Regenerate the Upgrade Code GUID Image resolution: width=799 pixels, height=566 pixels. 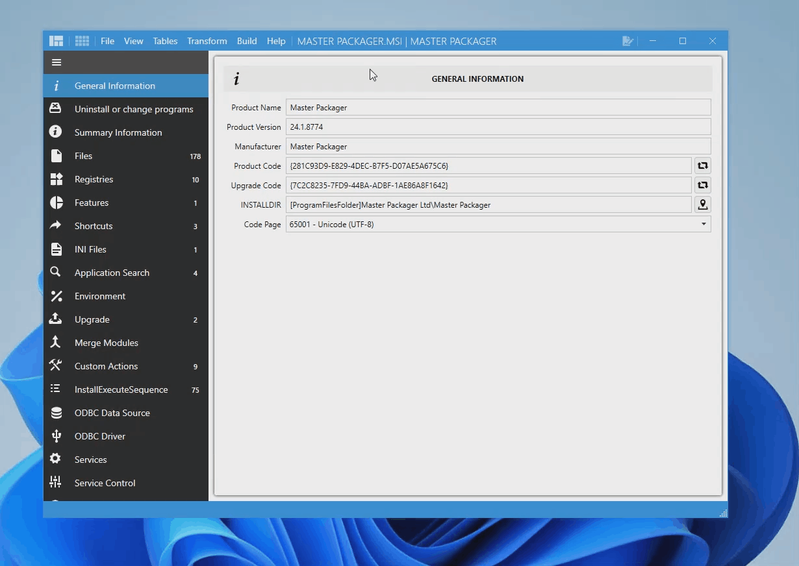[702, 186]
